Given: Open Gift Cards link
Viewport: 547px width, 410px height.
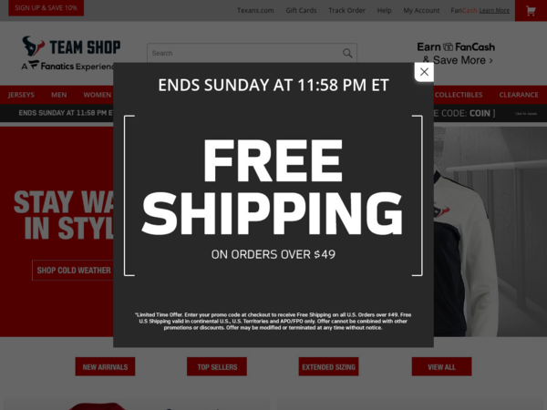Looking at the screenshot, I should (x=301, y=10).
